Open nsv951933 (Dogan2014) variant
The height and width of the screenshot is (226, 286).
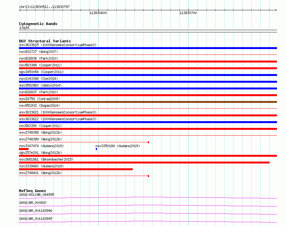pos(40,105)
